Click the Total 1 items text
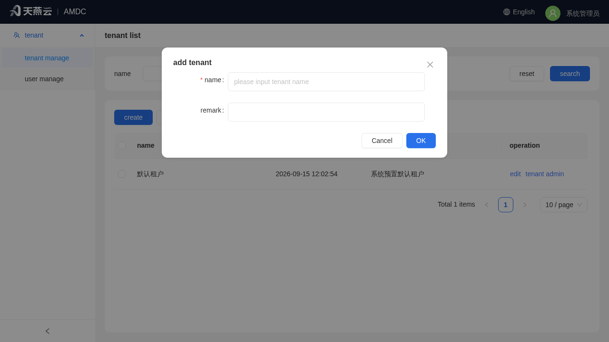Viewport: 609px width, 342px height. pos(456,204)
